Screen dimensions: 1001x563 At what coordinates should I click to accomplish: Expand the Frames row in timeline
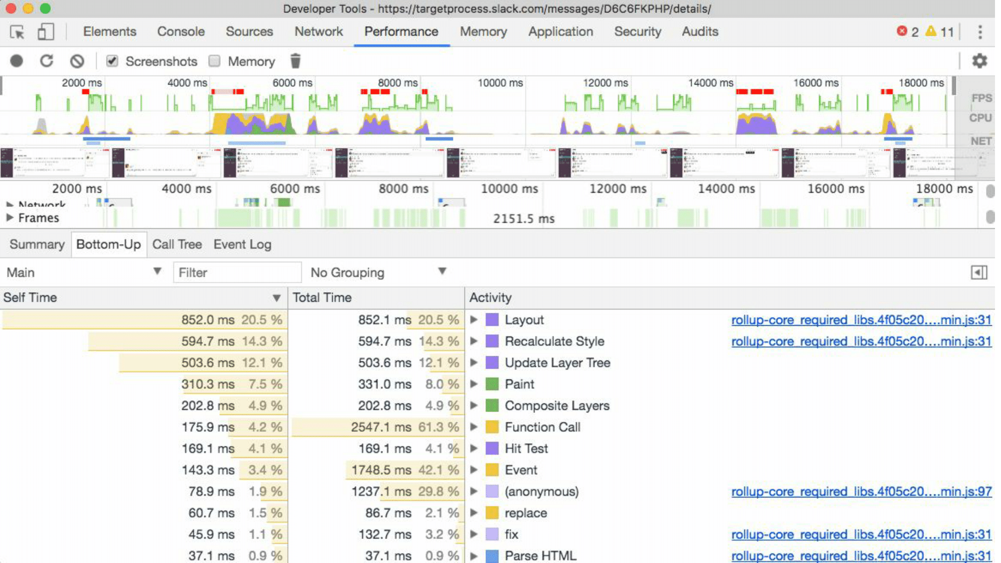[x=10, y=218]
